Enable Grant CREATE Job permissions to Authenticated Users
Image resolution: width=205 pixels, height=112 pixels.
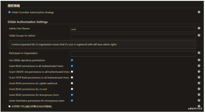coord(72,72)
